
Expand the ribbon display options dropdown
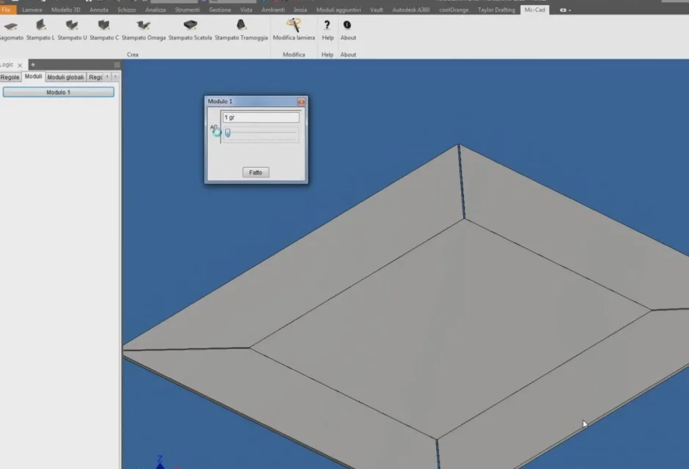[565, 10]
